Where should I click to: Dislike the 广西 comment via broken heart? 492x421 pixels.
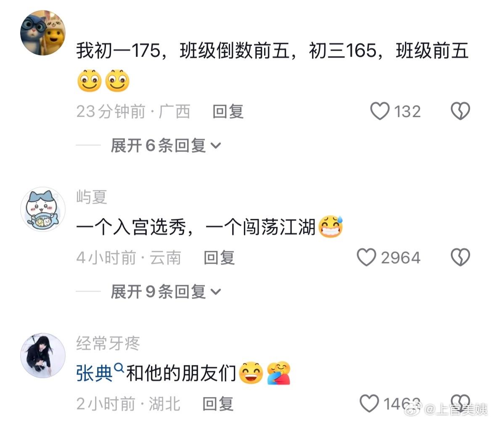[460, 111]
